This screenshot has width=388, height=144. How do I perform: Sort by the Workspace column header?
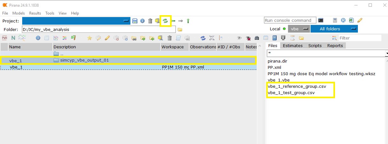(x=175, y=47)
